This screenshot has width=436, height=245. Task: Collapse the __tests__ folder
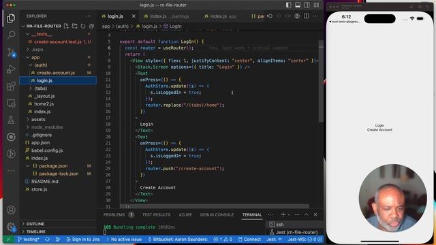[x=27, y=34]
